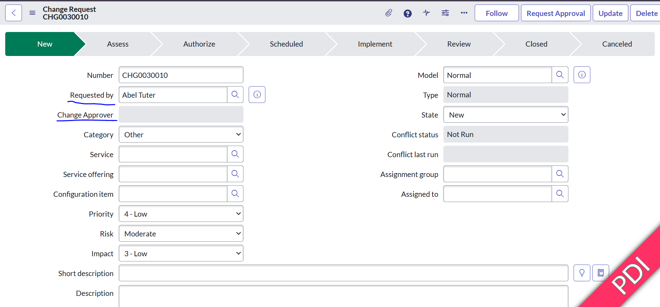Open the Priority dropdown showing 4 - Low
This screenshot has height=307, width=660.
click(181, 213)
